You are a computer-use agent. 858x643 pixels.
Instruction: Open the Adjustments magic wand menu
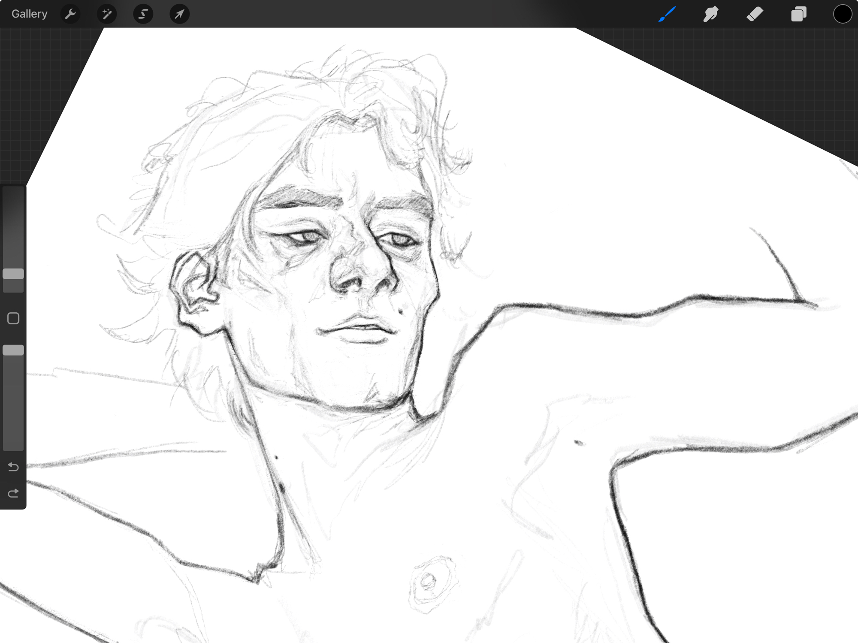tap(107, 14)
